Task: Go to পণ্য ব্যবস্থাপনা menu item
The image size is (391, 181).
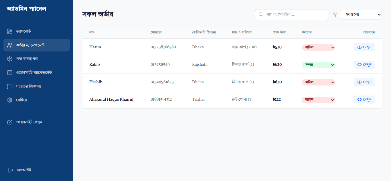Action: (x=27, y=59)
